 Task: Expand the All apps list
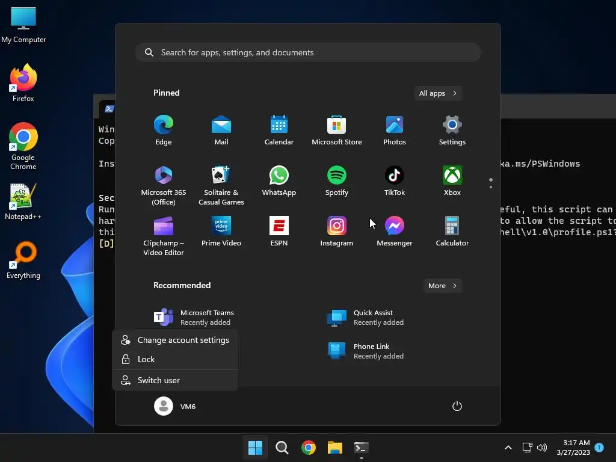pyautogui.click(x=438, y=93)
